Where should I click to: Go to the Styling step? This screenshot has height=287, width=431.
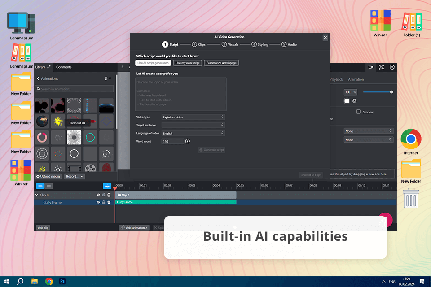260,44
